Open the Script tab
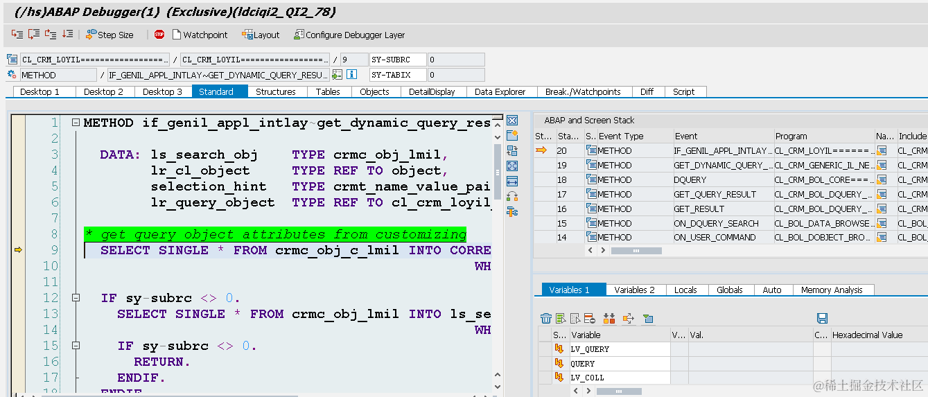 click(x=684, y=91)
